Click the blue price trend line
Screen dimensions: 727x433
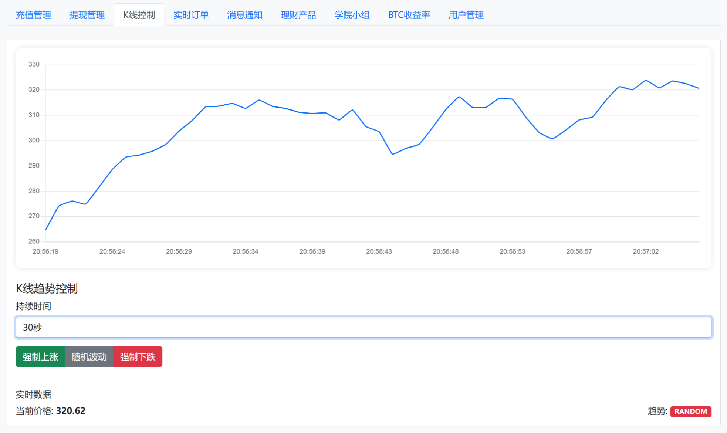pos(222,107)
